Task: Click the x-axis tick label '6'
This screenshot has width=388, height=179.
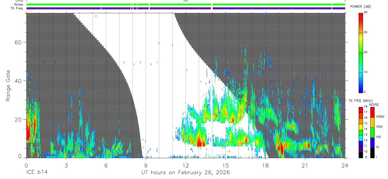Action: [106, 165]
